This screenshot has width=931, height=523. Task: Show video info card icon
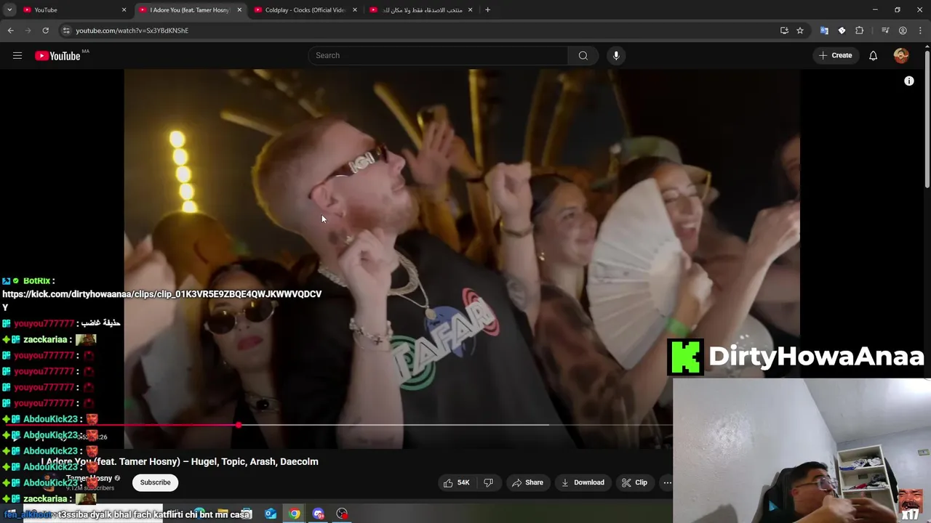tap(908, 81)
